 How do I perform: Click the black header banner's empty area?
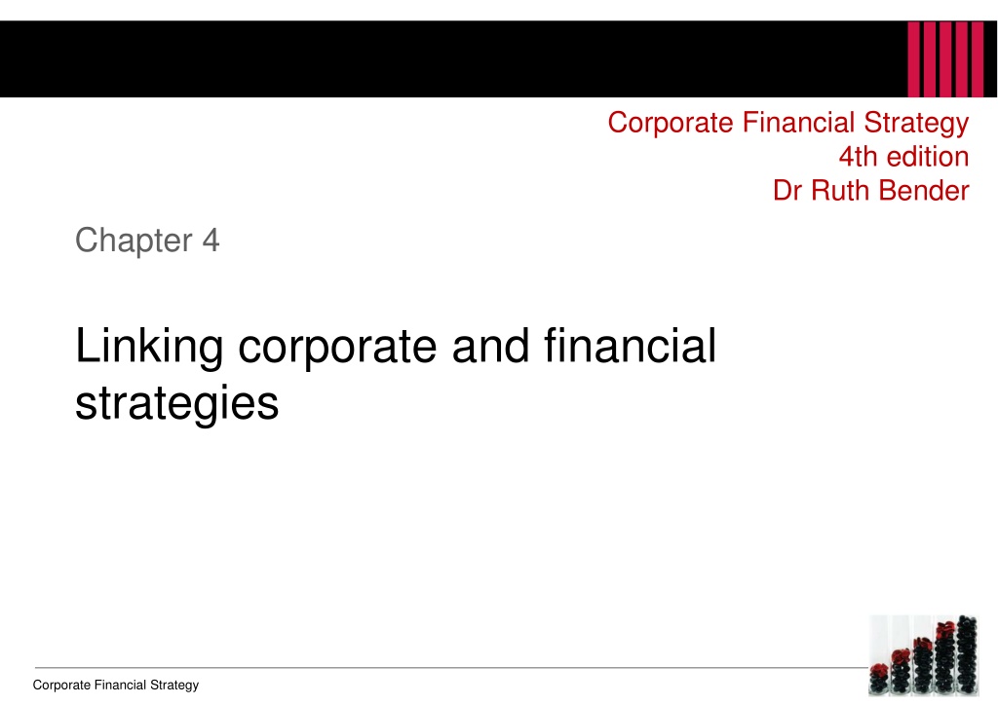[x=439, y=58]
